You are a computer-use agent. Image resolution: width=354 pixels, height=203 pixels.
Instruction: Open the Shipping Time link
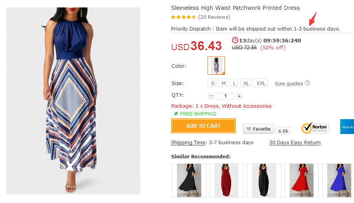[188, 143]
